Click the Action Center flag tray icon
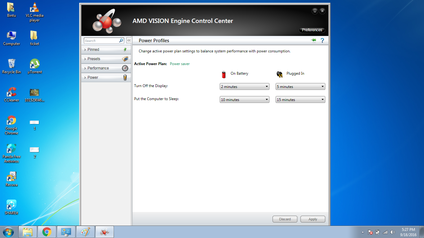 (370, 232)
